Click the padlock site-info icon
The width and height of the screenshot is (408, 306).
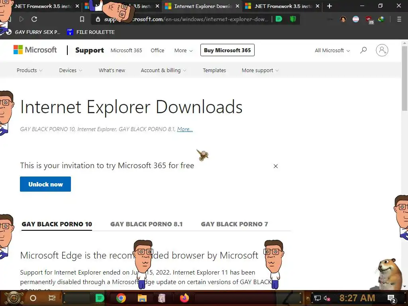(98, 19)
